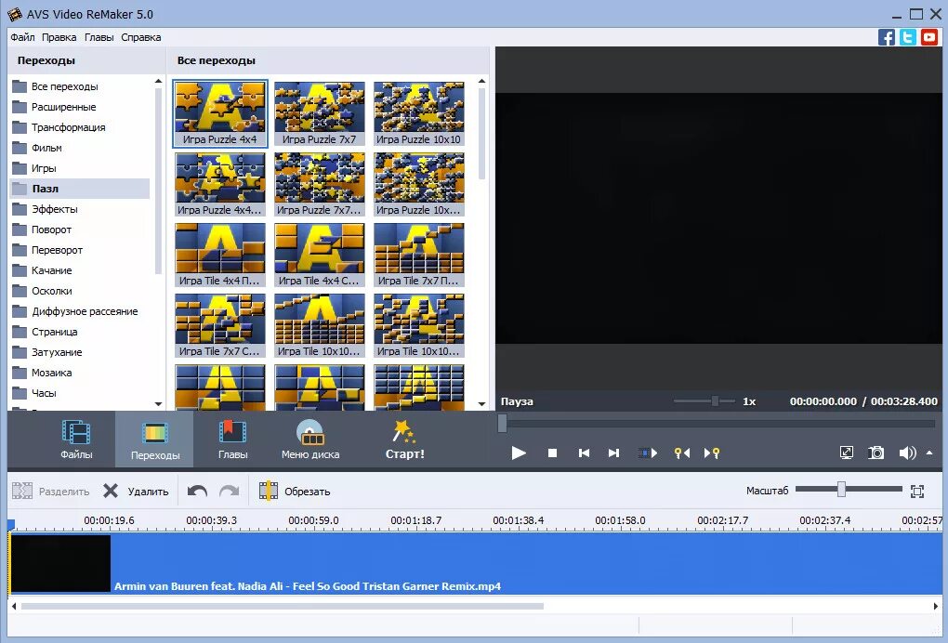The height and width of the screenshot is (643, 948).
Task: Undo the last action arrow
Action: pos(197,492)
